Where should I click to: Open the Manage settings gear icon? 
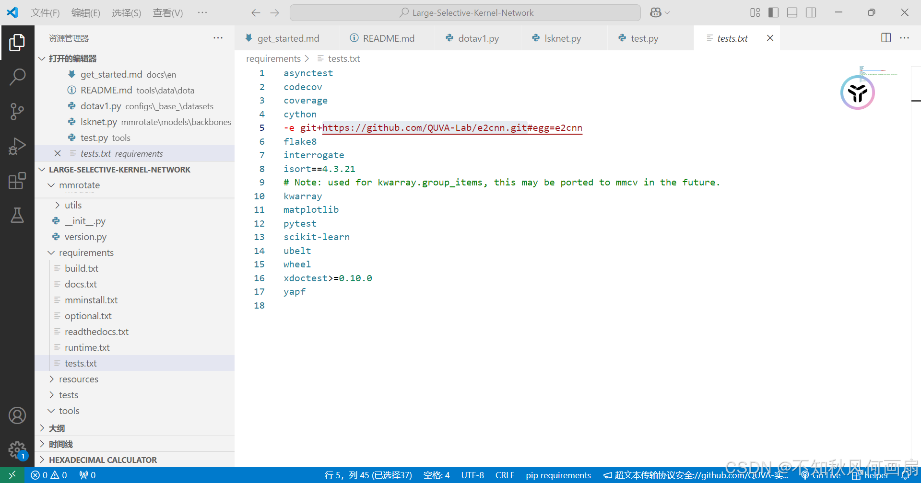(17, 450)
